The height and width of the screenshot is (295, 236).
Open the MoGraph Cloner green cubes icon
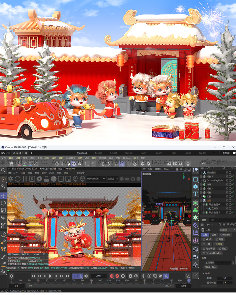(x=195, y=210)
